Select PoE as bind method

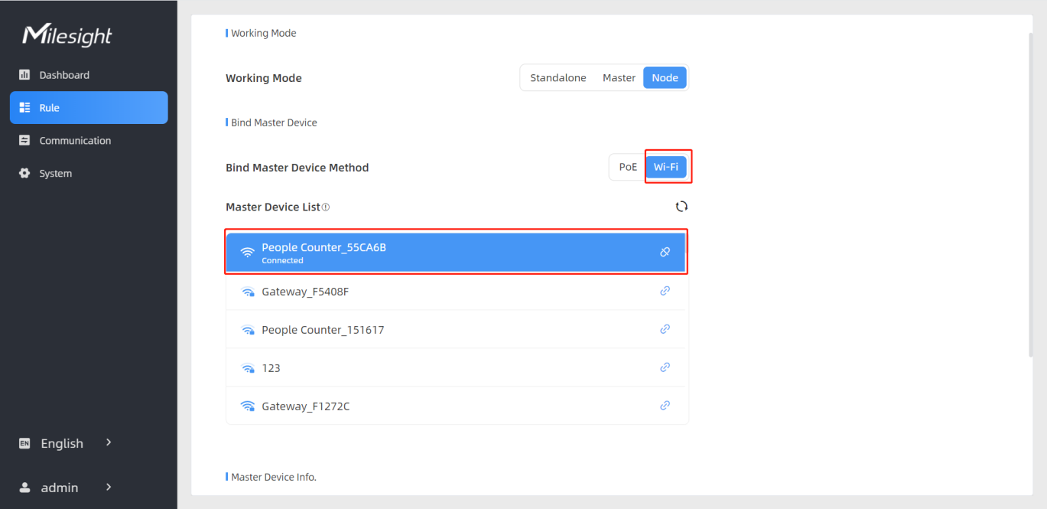pyautogui.click(x=628, y=168)
